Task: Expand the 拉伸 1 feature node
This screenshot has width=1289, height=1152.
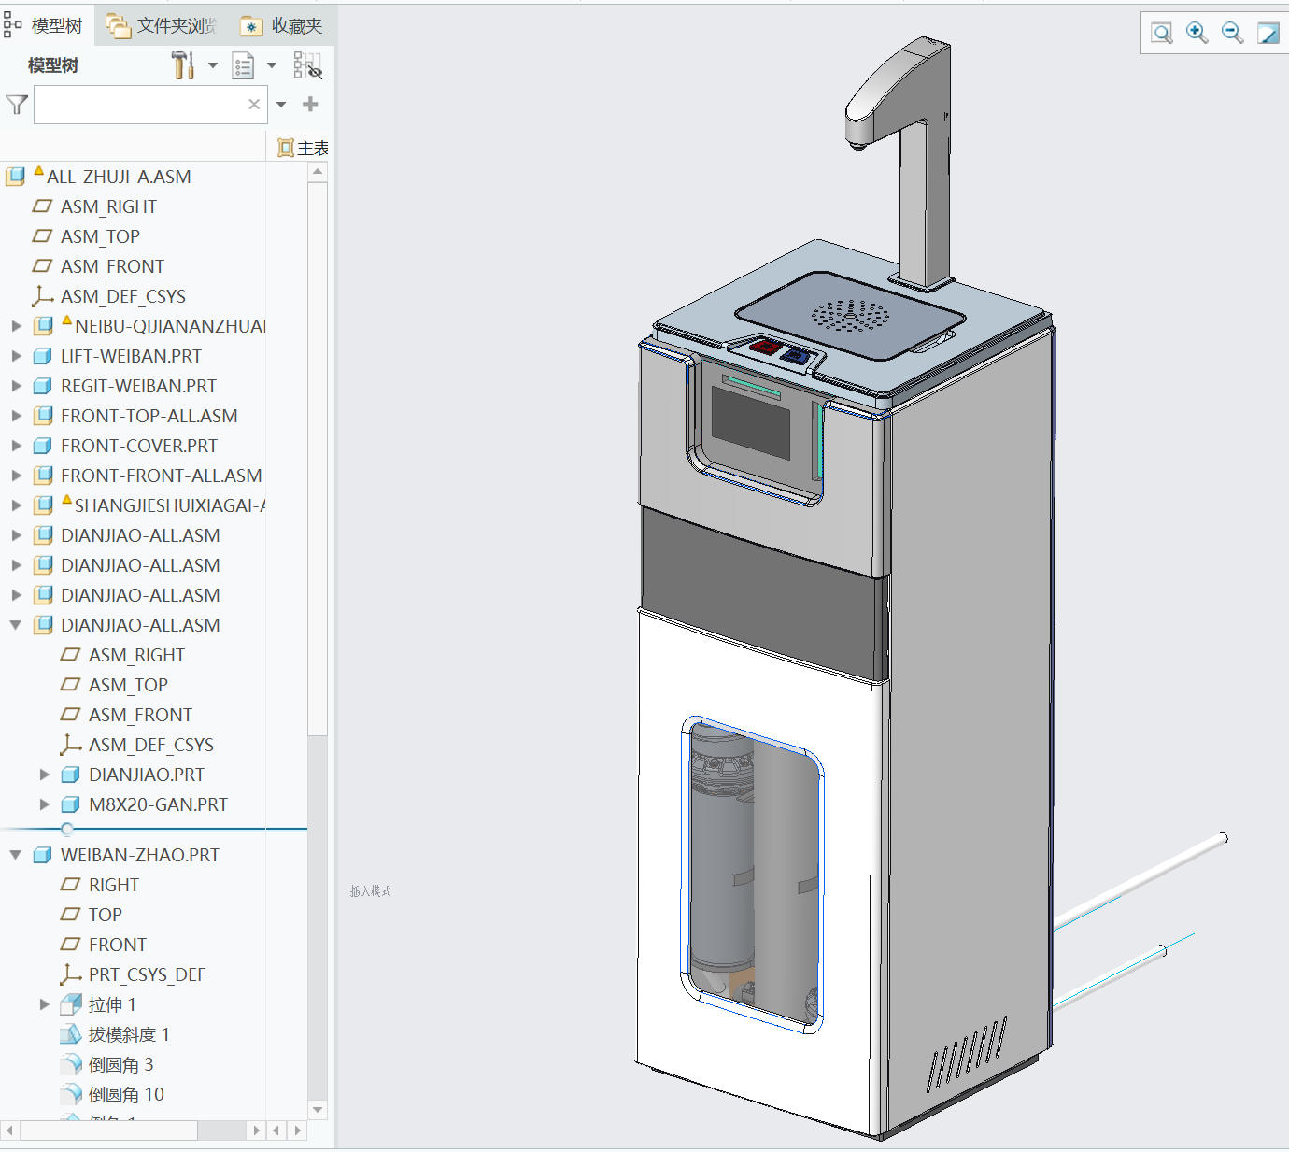Action: coord(44,1004)
